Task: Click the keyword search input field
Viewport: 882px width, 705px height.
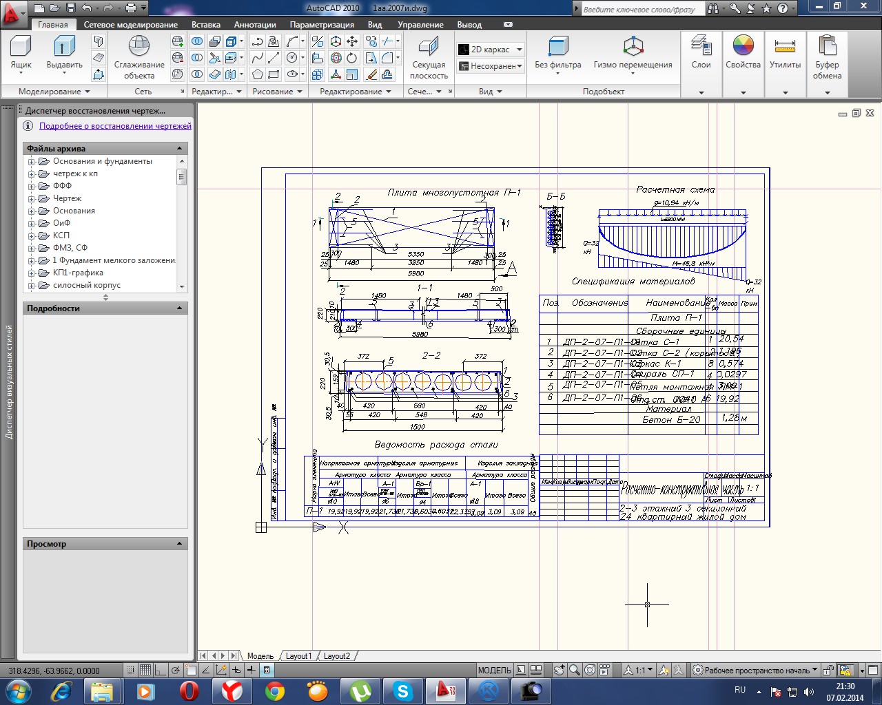Action: pos(642,9)
